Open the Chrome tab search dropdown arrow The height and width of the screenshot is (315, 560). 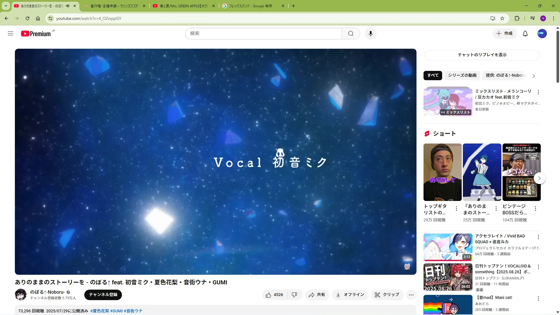pyautogui.click(x=6, y=6)
